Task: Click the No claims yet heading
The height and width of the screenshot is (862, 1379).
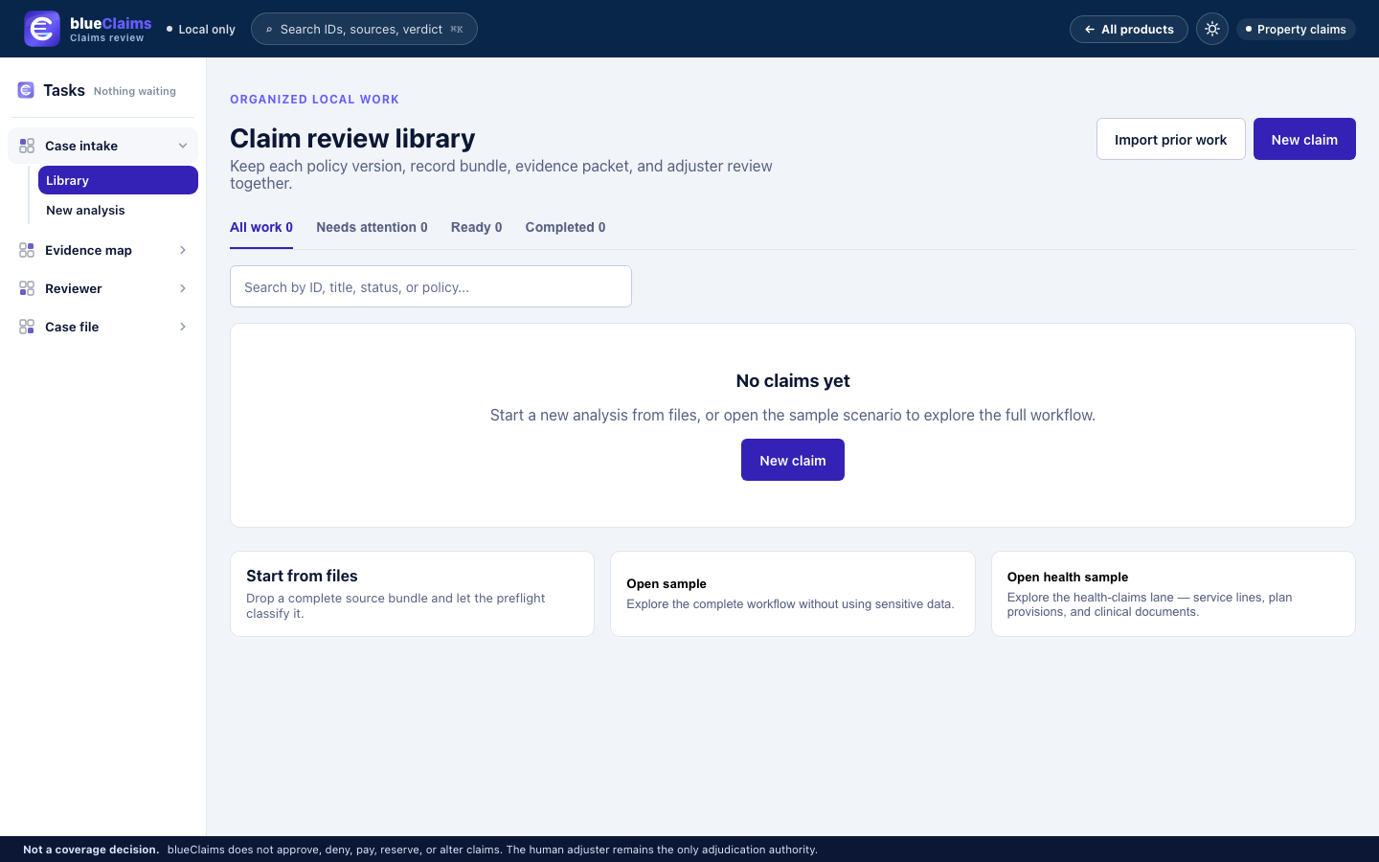Action: 793,380
